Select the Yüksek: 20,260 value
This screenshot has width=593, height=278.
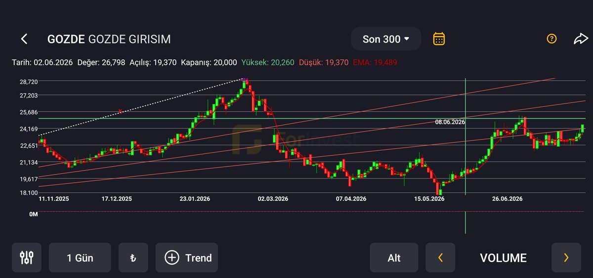point(268,62)
